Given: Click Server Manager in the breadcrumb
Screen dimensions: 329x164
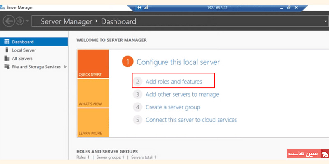Looking at the screenshot, I should click(x=66, y=22).
